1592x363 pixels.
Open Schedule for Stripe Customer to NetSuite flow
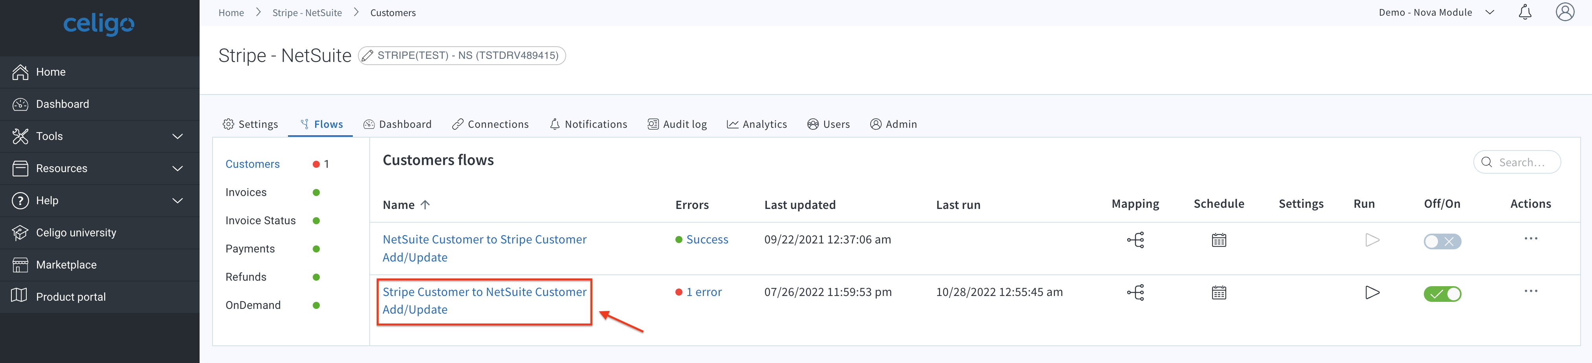[1219, 292]
